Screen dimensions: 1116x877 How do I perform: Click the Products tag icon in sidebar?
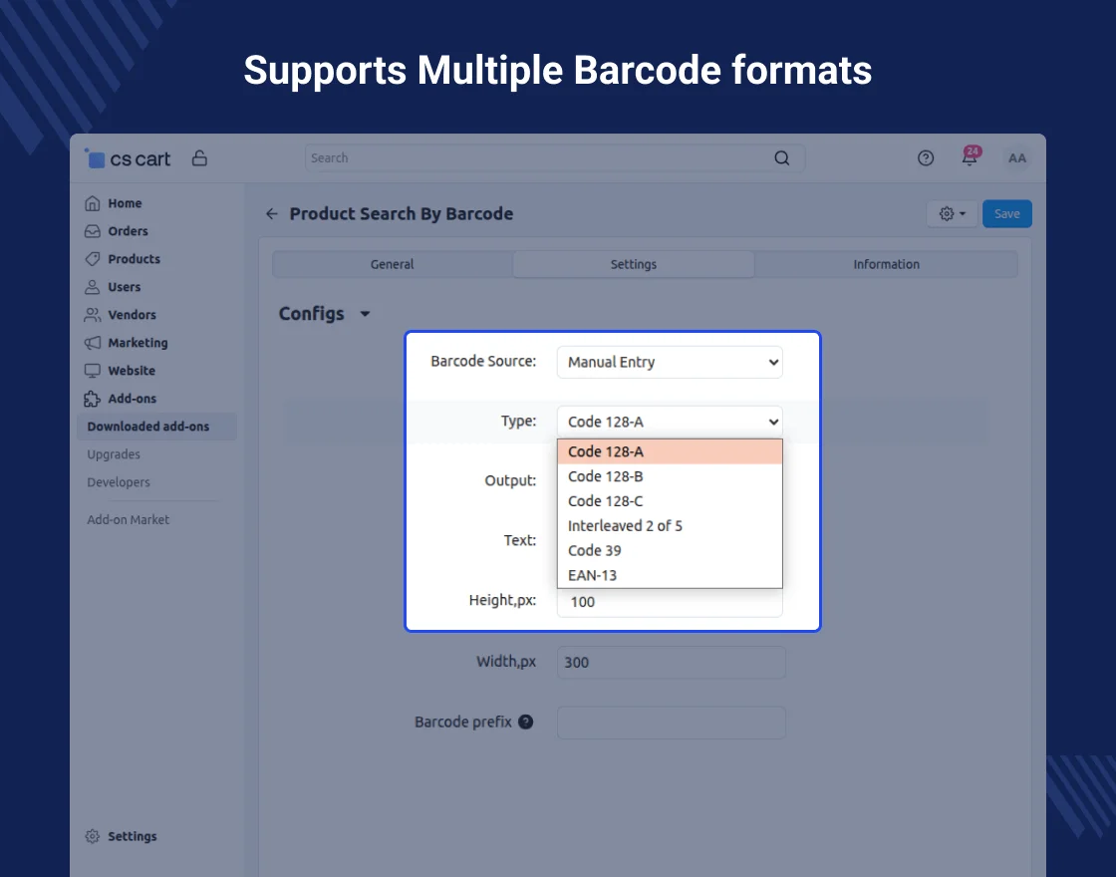pyautogui.click(x=93, y=258)
